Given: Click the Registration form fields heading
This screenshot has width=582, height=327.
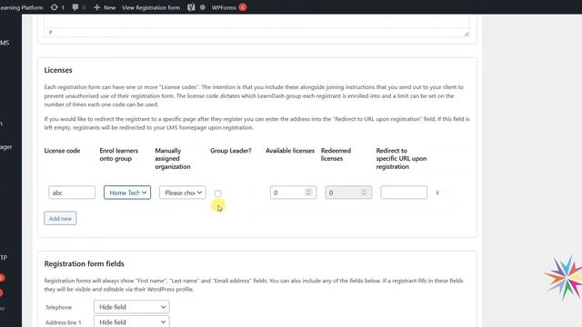Looking at the screenshot, I should pyautogui.click(x=85, y=263).
